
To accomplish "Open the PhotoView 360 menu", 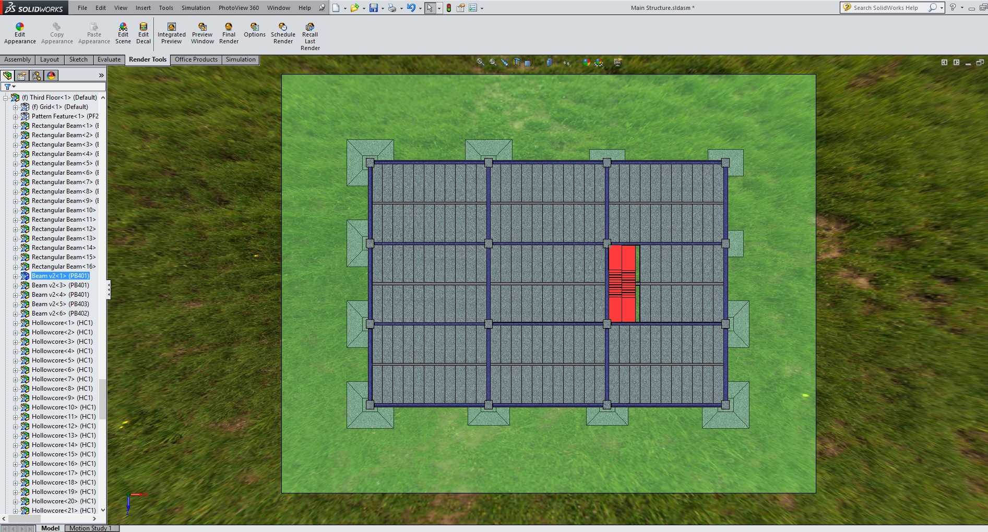I will [239, 8].
